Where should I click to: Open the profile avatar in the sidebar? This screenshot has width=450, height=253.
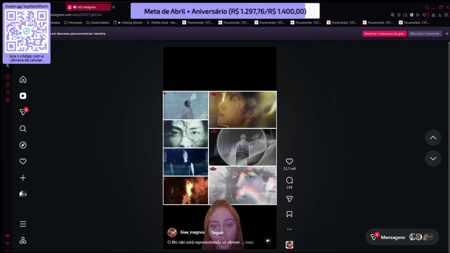coord(23,194)
